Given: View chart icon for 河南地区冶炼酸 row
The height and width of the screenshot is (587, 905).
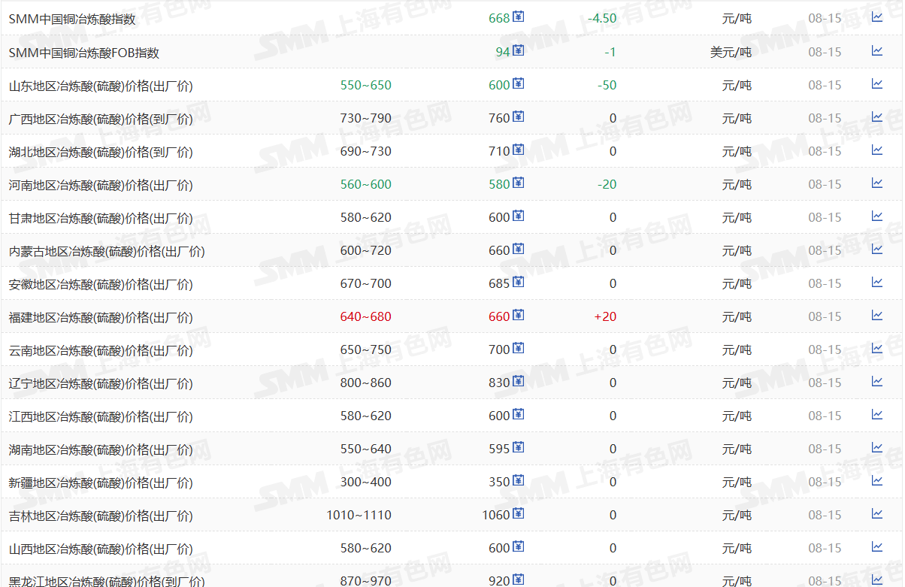Looking at the screenshot, I should click(876, 183).
